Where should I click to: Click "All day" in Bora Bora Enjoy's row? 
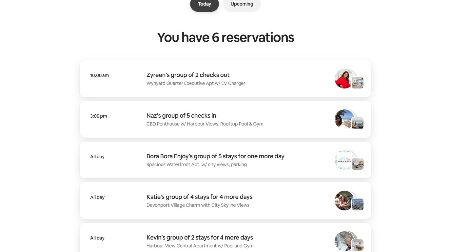[x=97, y=157]
